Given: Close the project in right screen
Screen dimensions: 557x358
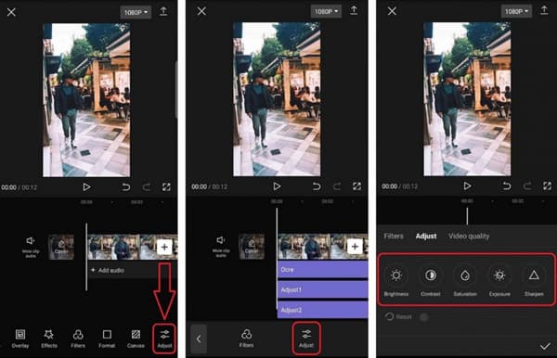Looking at the screenshot, I should click(392, 11).
